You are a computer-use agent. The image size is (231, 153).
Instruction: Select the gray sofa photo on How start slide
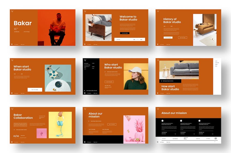tap(179, 70)
